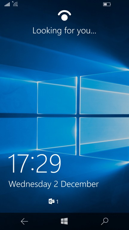The image size is (129, 230).
Task: Tap the Wi-Fi status icon
Action: tap(15, 4)
